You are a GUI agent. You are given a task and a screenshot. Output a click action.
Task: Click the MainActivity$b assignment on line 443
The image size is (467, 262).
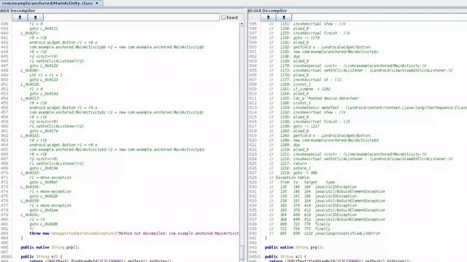(x=117, y=47)
